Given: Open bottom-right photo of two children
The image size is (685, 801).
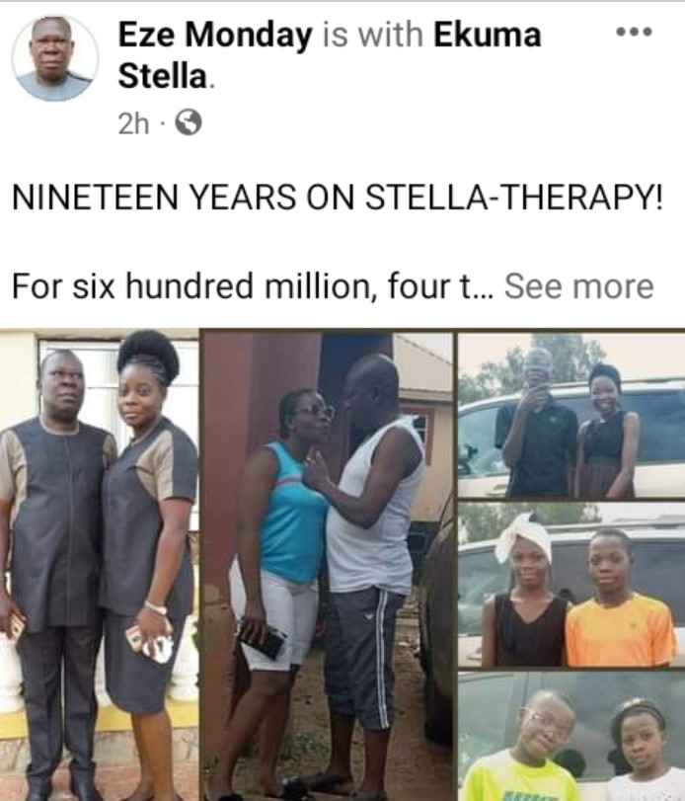Looking at the screenshot, I should (571, 736).
